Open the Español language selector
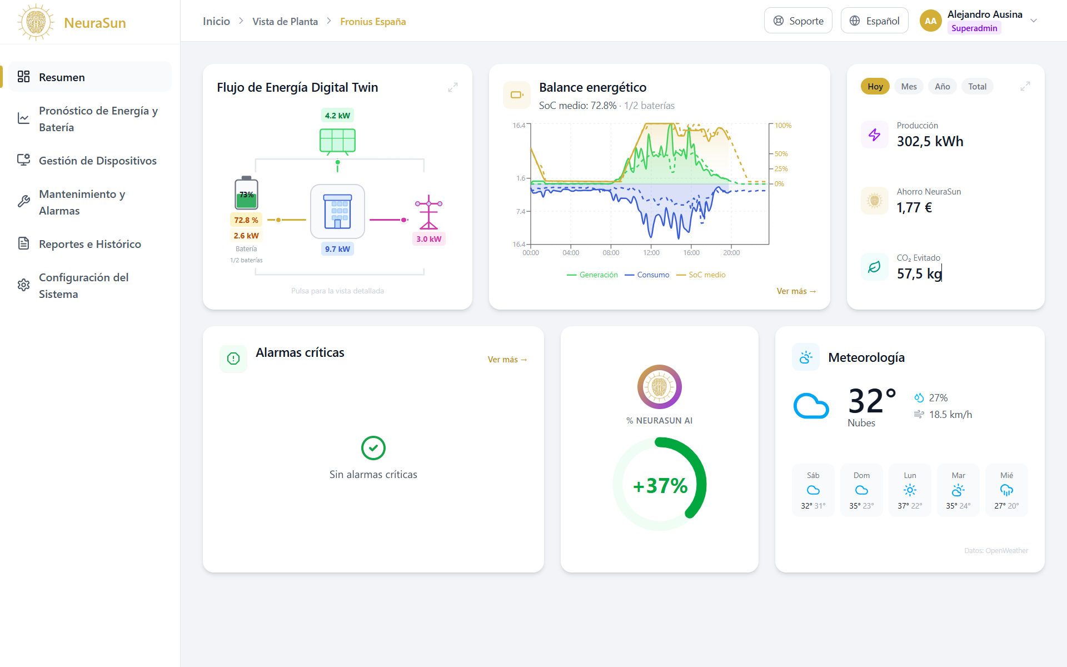Image resolution: width=1067 pixels, height=667 pixels. coord(874,21)
